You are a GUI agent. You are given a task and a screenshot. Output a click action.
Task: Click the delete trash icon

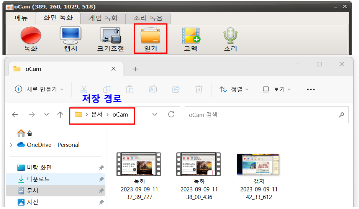tap(199, 89)
